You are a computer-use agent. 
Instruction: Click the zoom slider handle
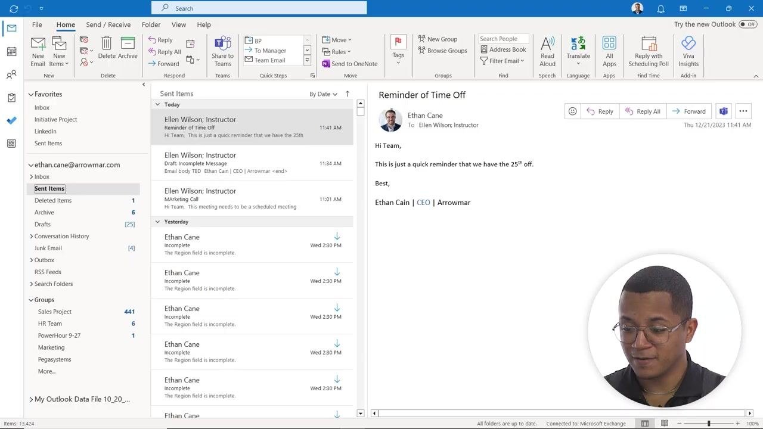(709, 424)
